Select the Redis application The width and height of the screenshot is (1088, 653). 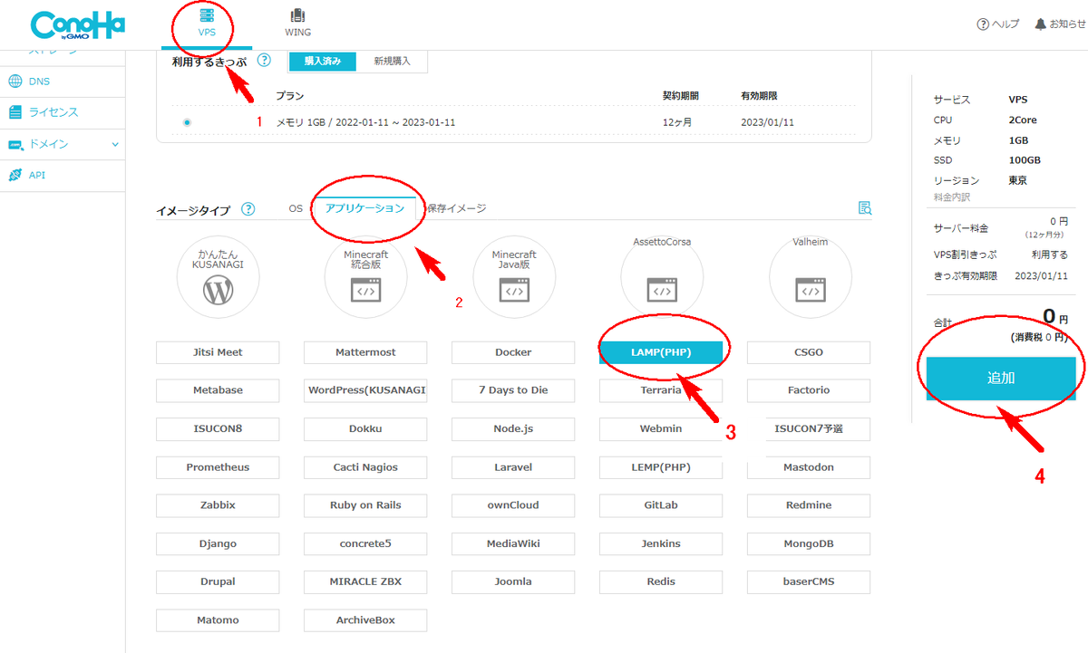[661, 581]
